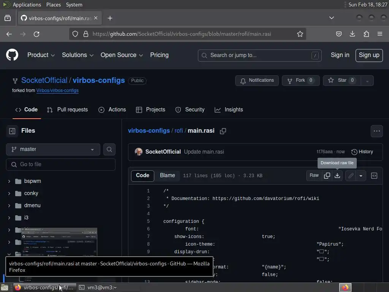Image resolution: width=389 pixels, height=292 pixels.
Task: Expand the i3 folder
Action: [x=9, y=218]
